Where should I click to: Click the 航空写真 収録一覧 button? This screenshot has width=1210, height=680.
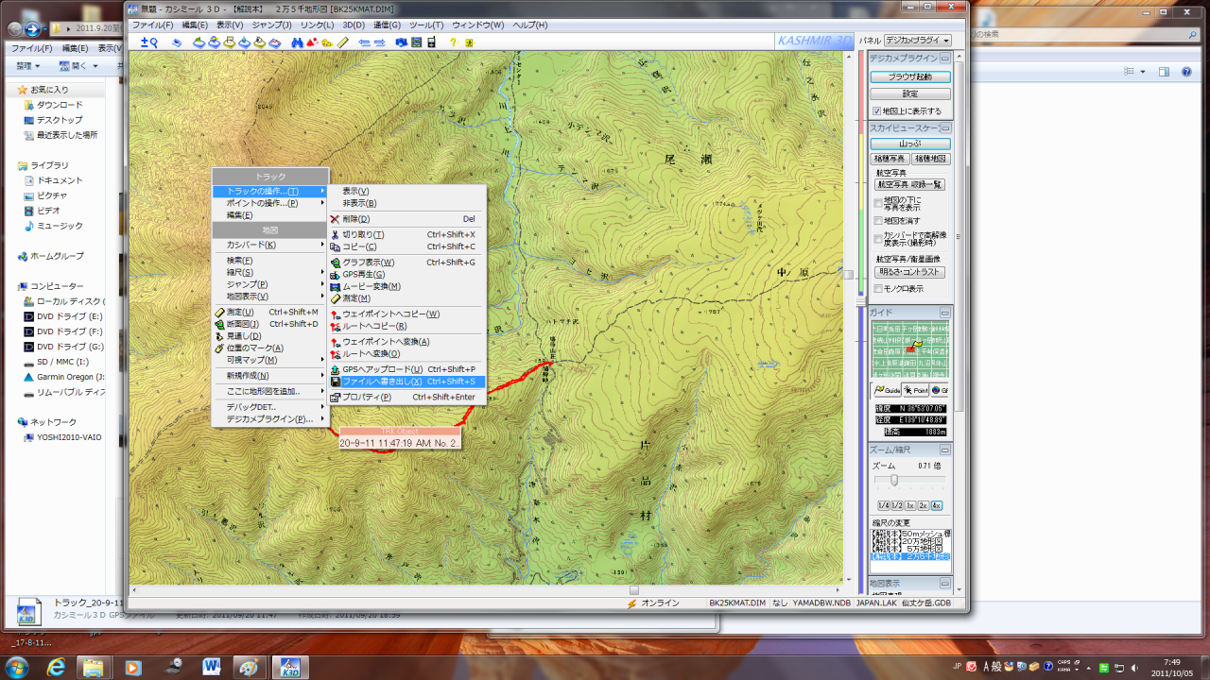pos(910,185)
